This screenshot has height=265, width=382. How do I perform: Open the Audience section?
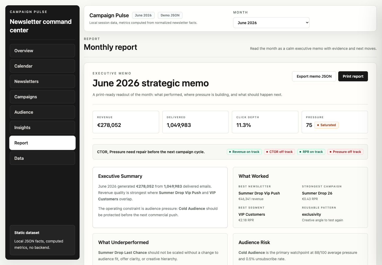click(42, 112)
